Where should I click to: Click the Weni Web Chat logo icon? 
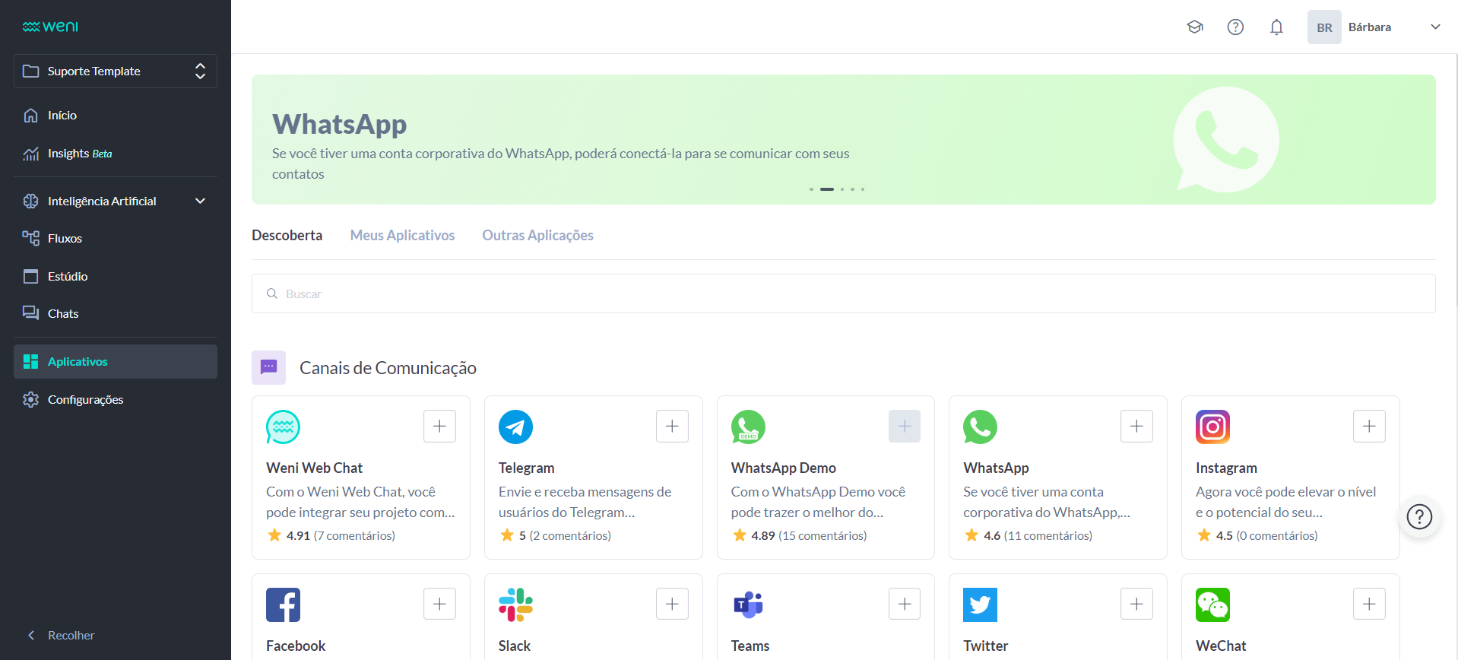point(283,427)
